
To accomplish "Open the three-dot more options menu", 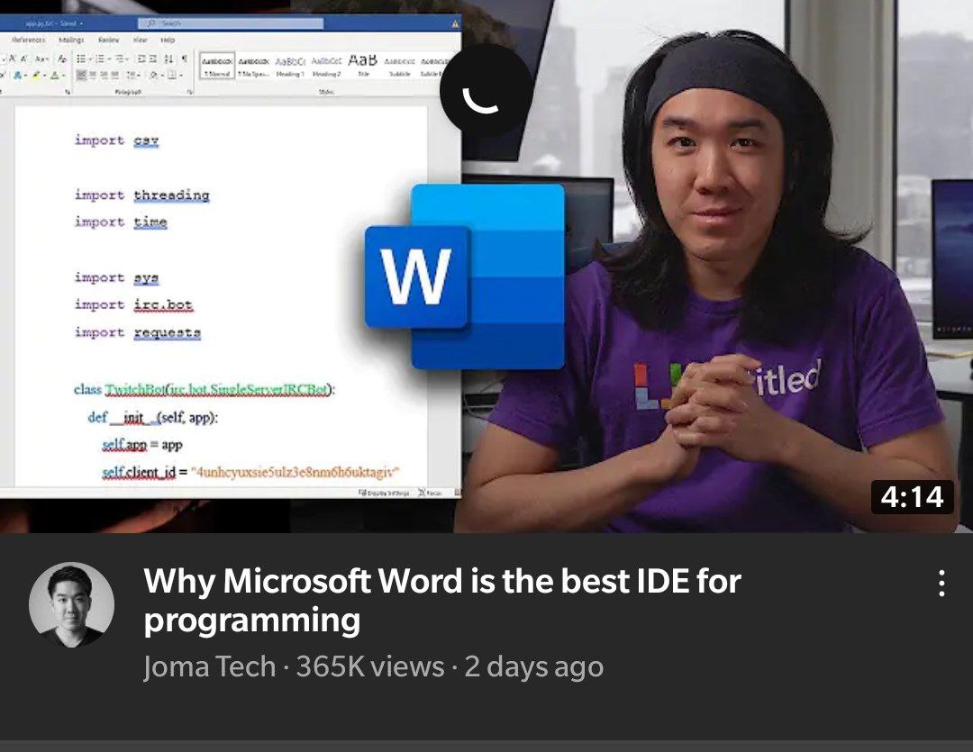I will (x=941, y=584).
